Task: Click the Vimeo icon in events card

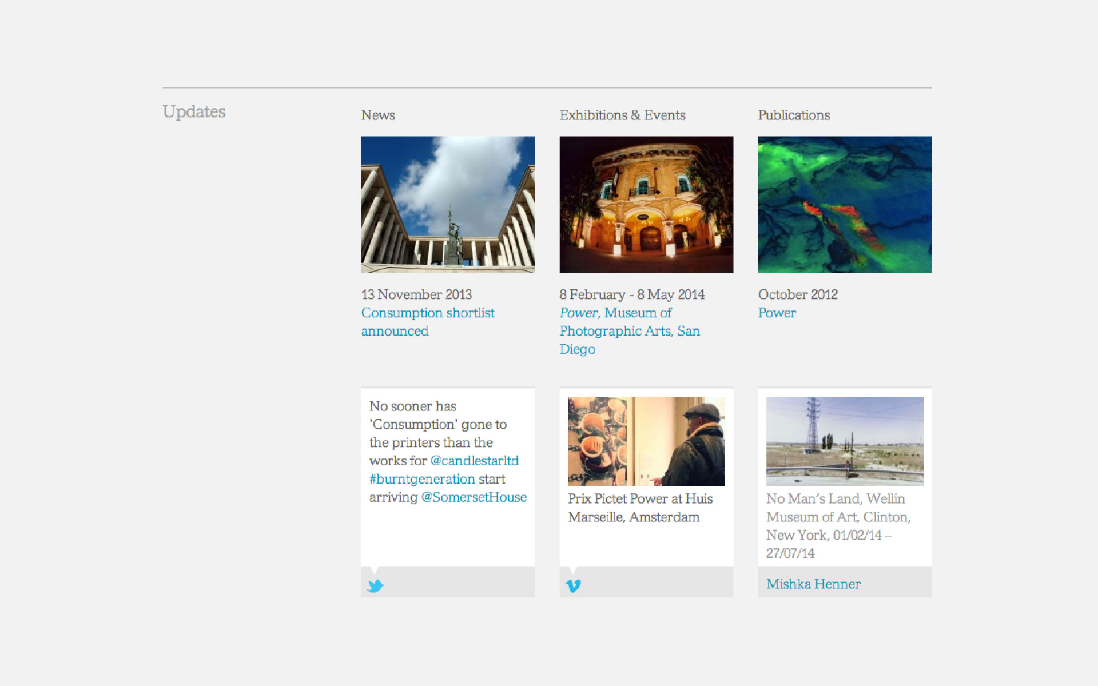Action: [x=575, y=585]
